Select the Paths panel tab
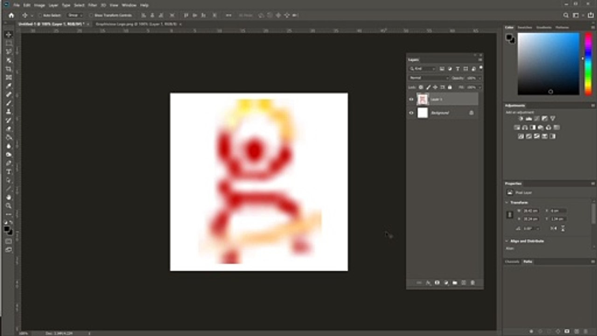 528,262
